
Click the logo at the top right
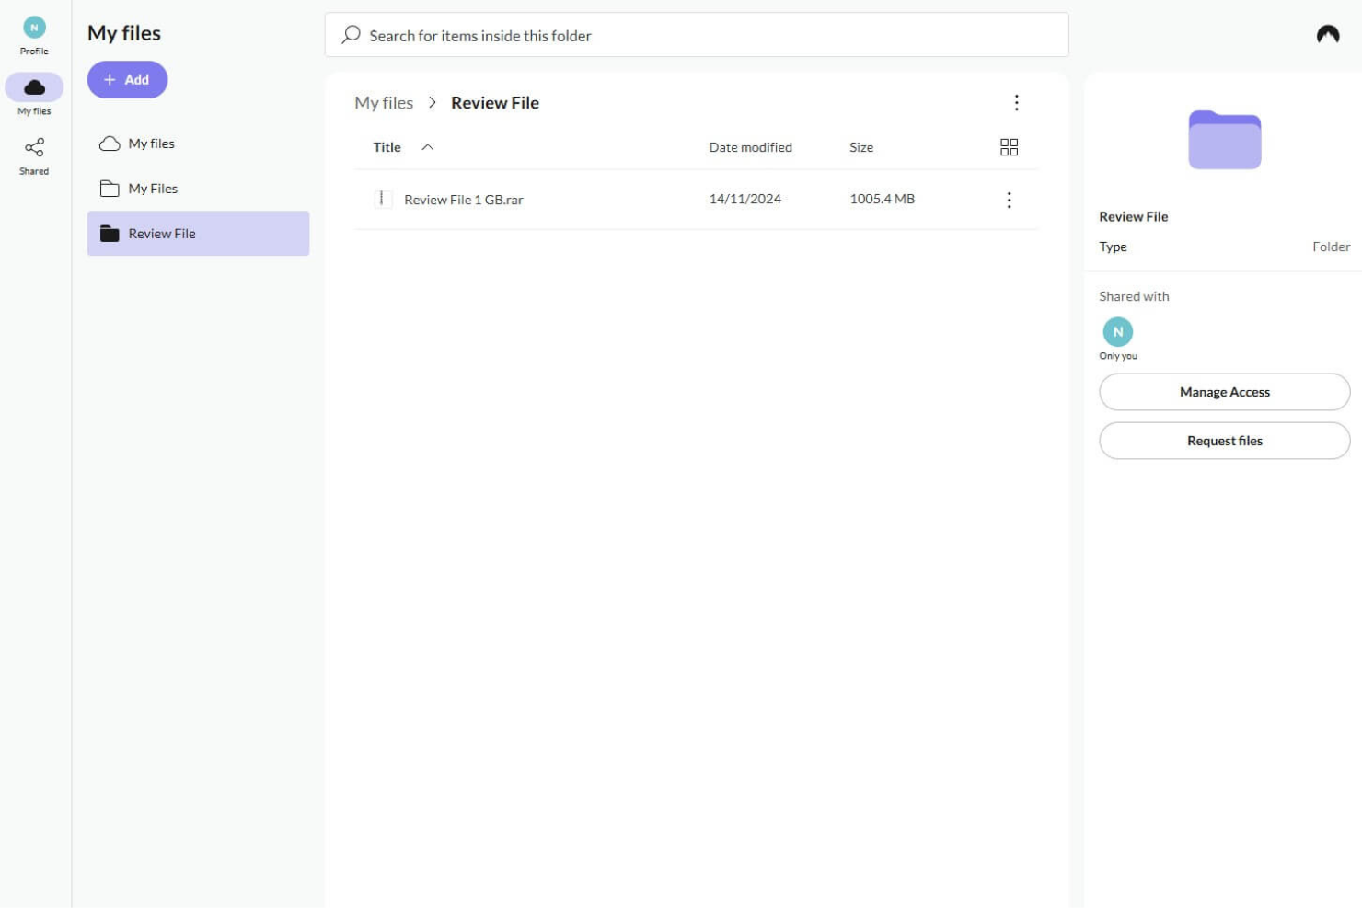click(1327, 33)
